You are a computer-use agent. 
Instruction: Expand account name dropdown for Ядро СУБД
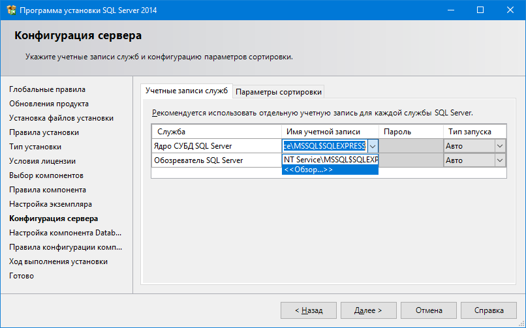click(x=373, y=146)
